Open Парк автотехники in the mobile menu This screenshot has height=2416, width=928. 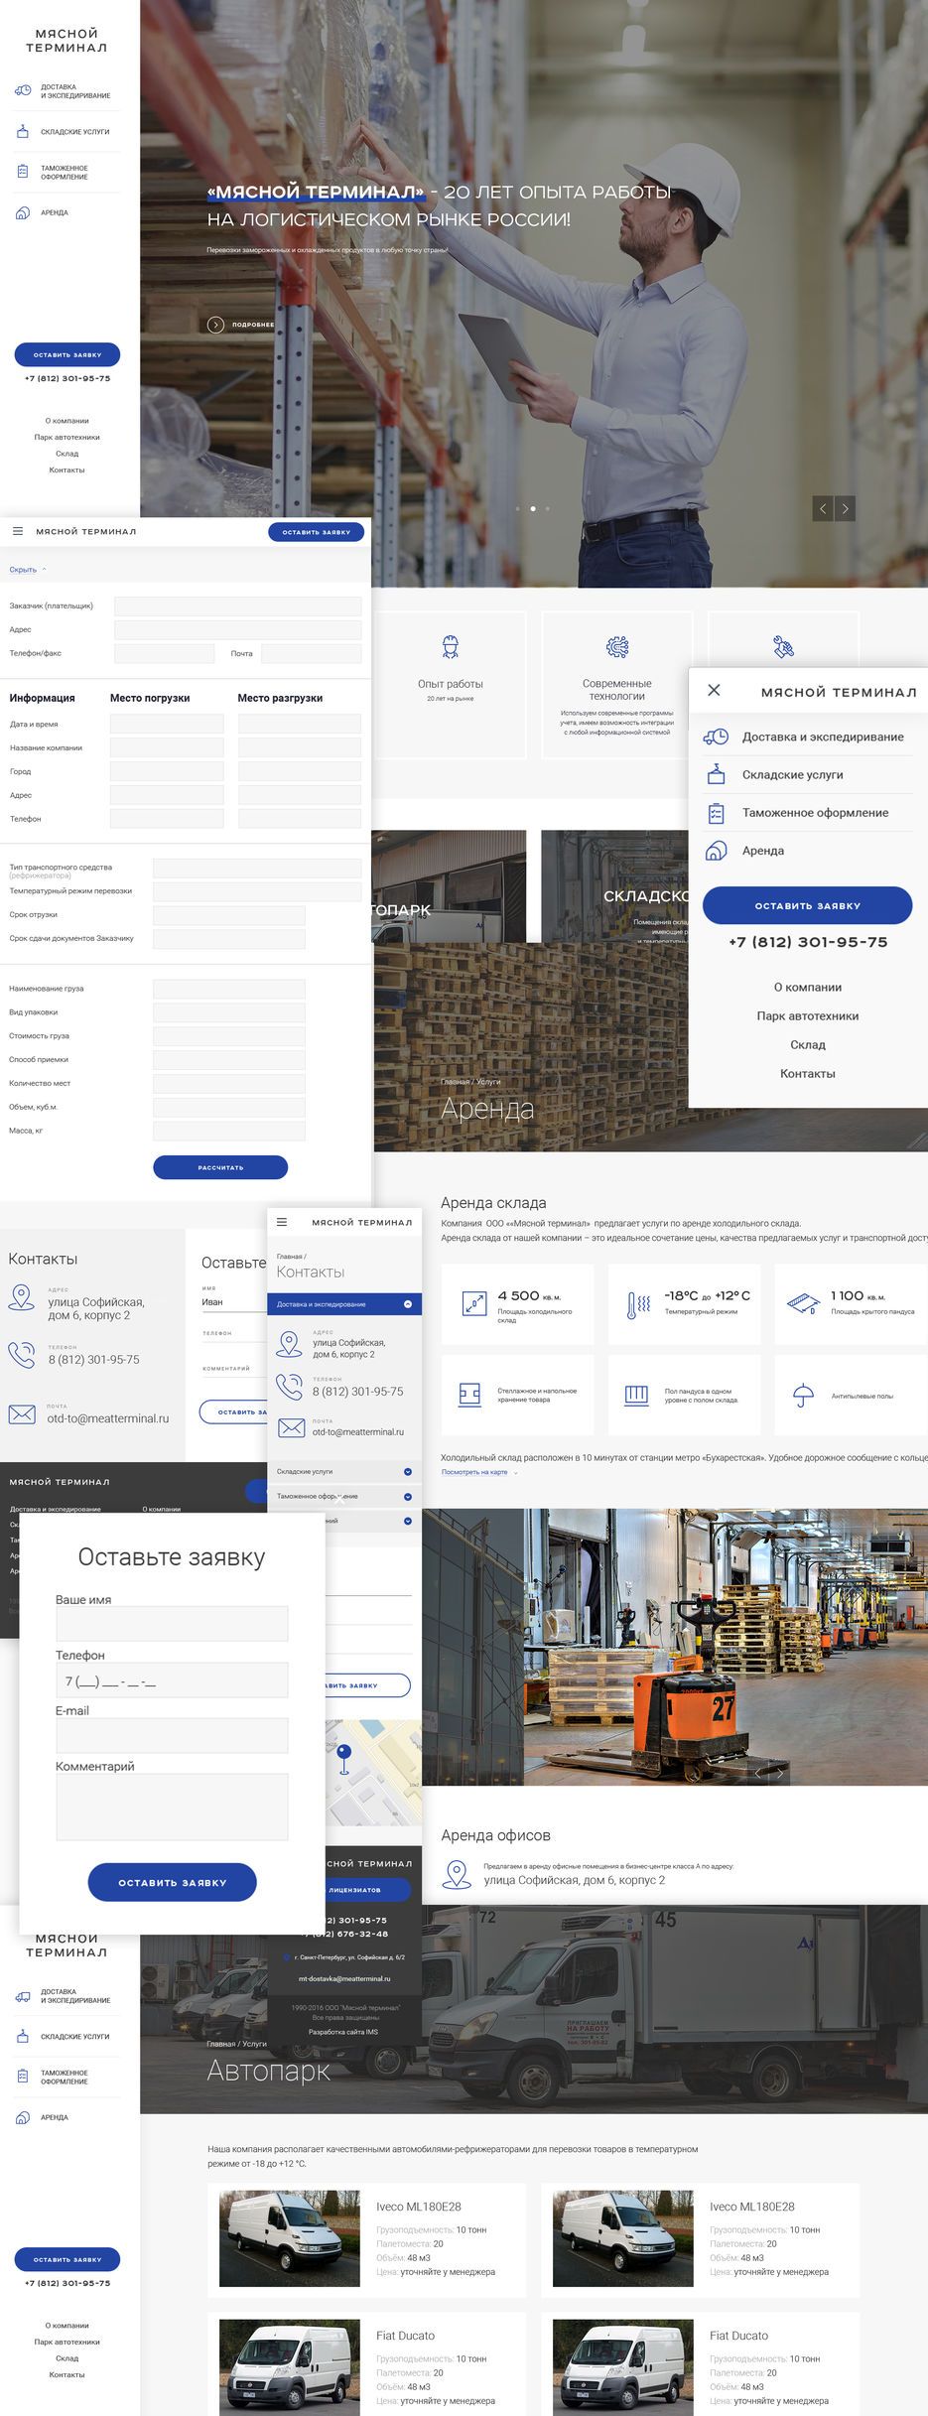807,1016
